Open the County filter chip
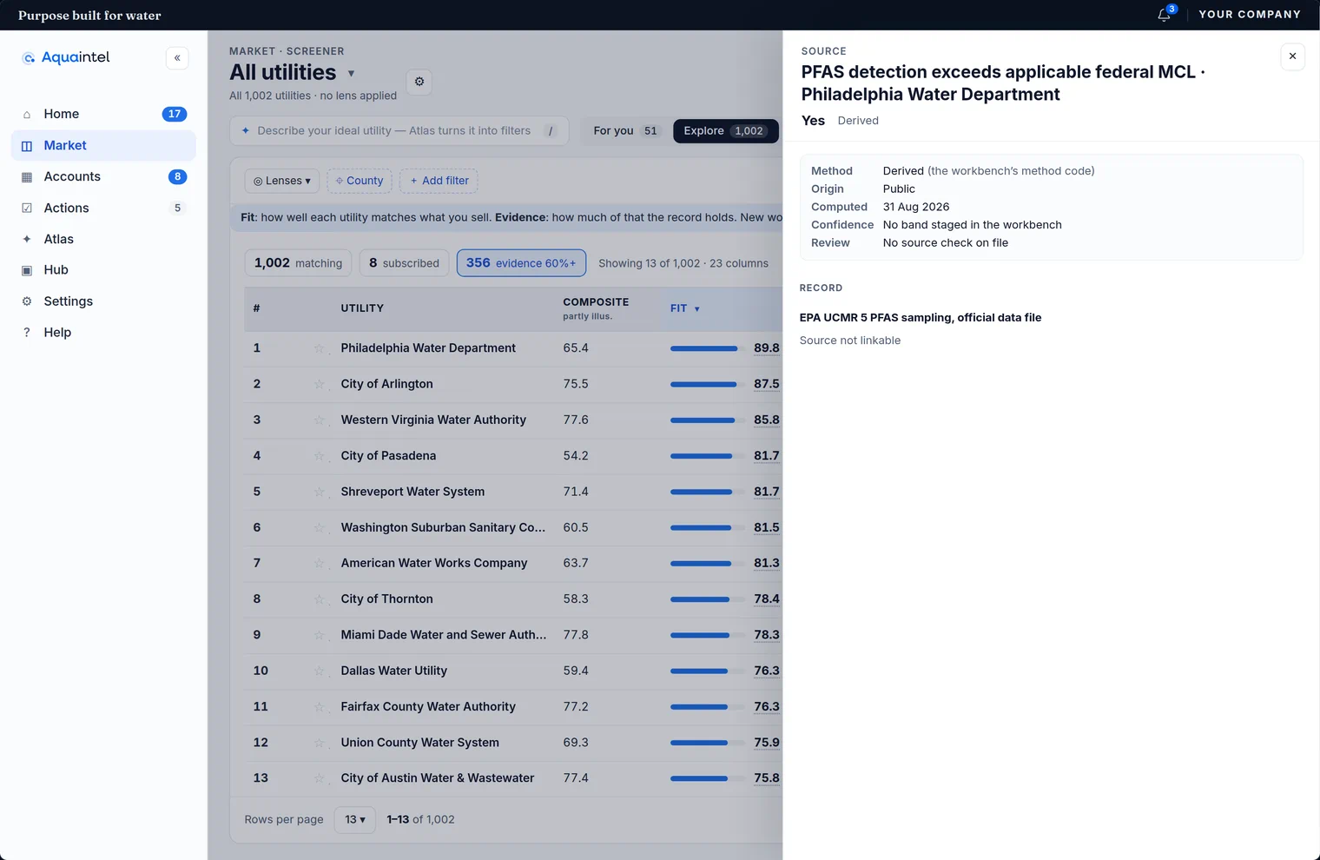Viewport: 1320px width, 860px height. tap(360, 181)
